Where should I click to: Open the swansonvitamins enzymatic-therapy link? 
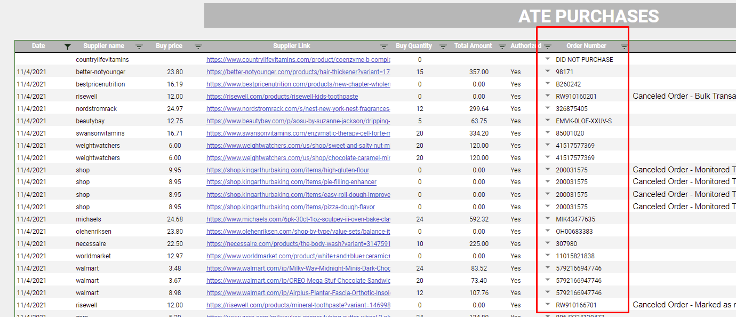coord(298,133)
